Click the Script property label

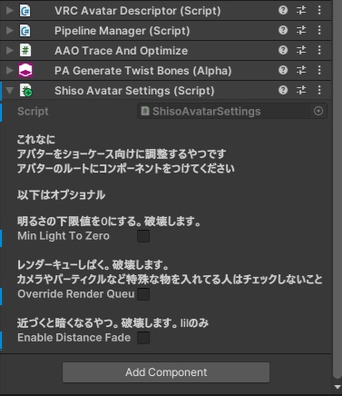[33, 112]
